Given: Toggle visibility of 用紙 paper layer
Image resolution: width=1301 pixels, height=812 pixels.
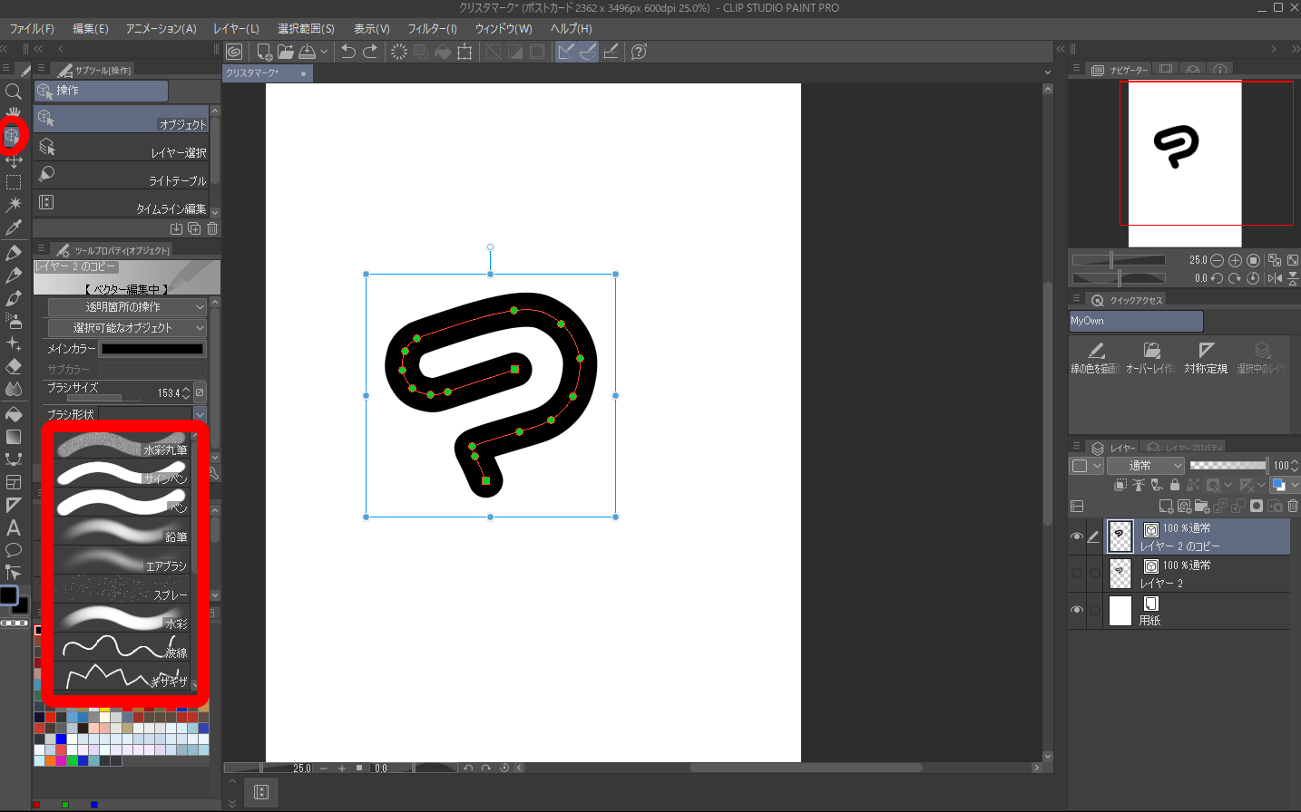Looking at the screenshot, I should 1077,610.
